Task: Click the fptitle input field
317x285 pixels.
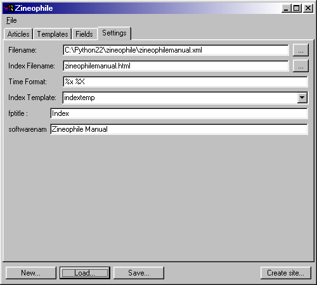Action: (x=179, y=113)
